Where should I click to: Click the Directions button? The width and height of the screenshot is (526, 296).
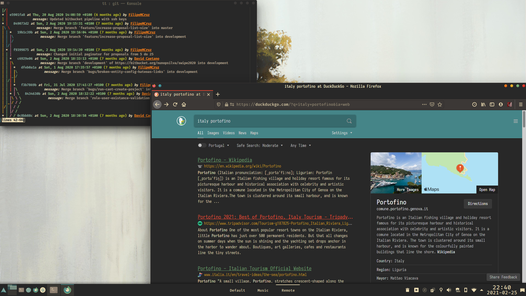[478, 204]
